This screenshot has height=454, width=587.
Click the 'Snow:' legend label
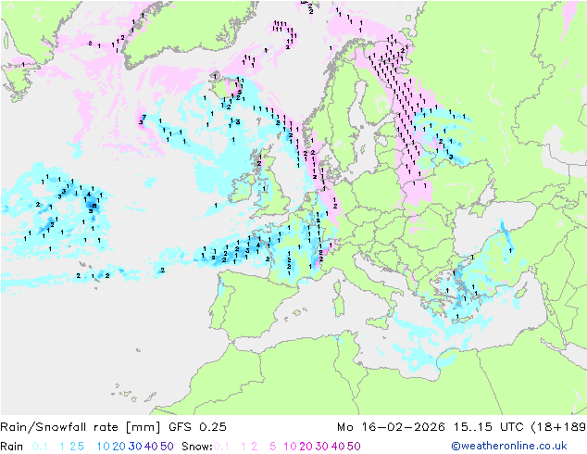tap(197, 447)
